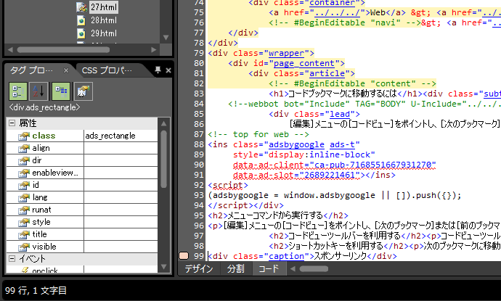Select the style attribute row
This screenshot has width=501, height=301.
pos(82,222)
